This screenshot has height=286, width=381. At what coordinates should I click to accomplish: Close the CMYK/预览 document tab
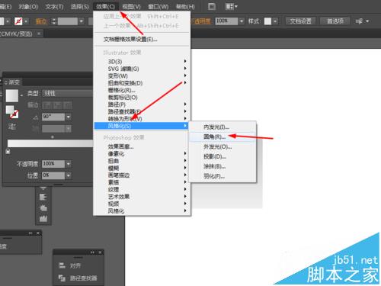(x=39, y=34)
